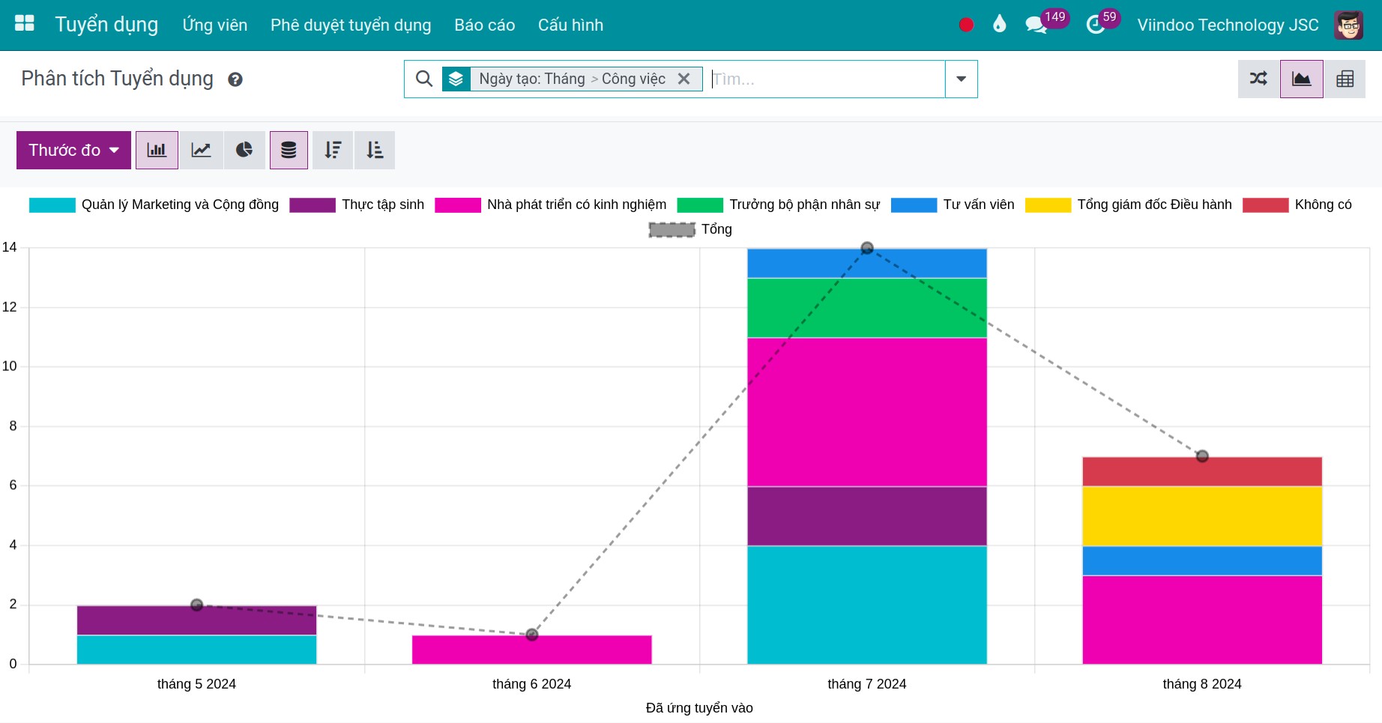Click the group-by layers facet icon

(456, 79)
